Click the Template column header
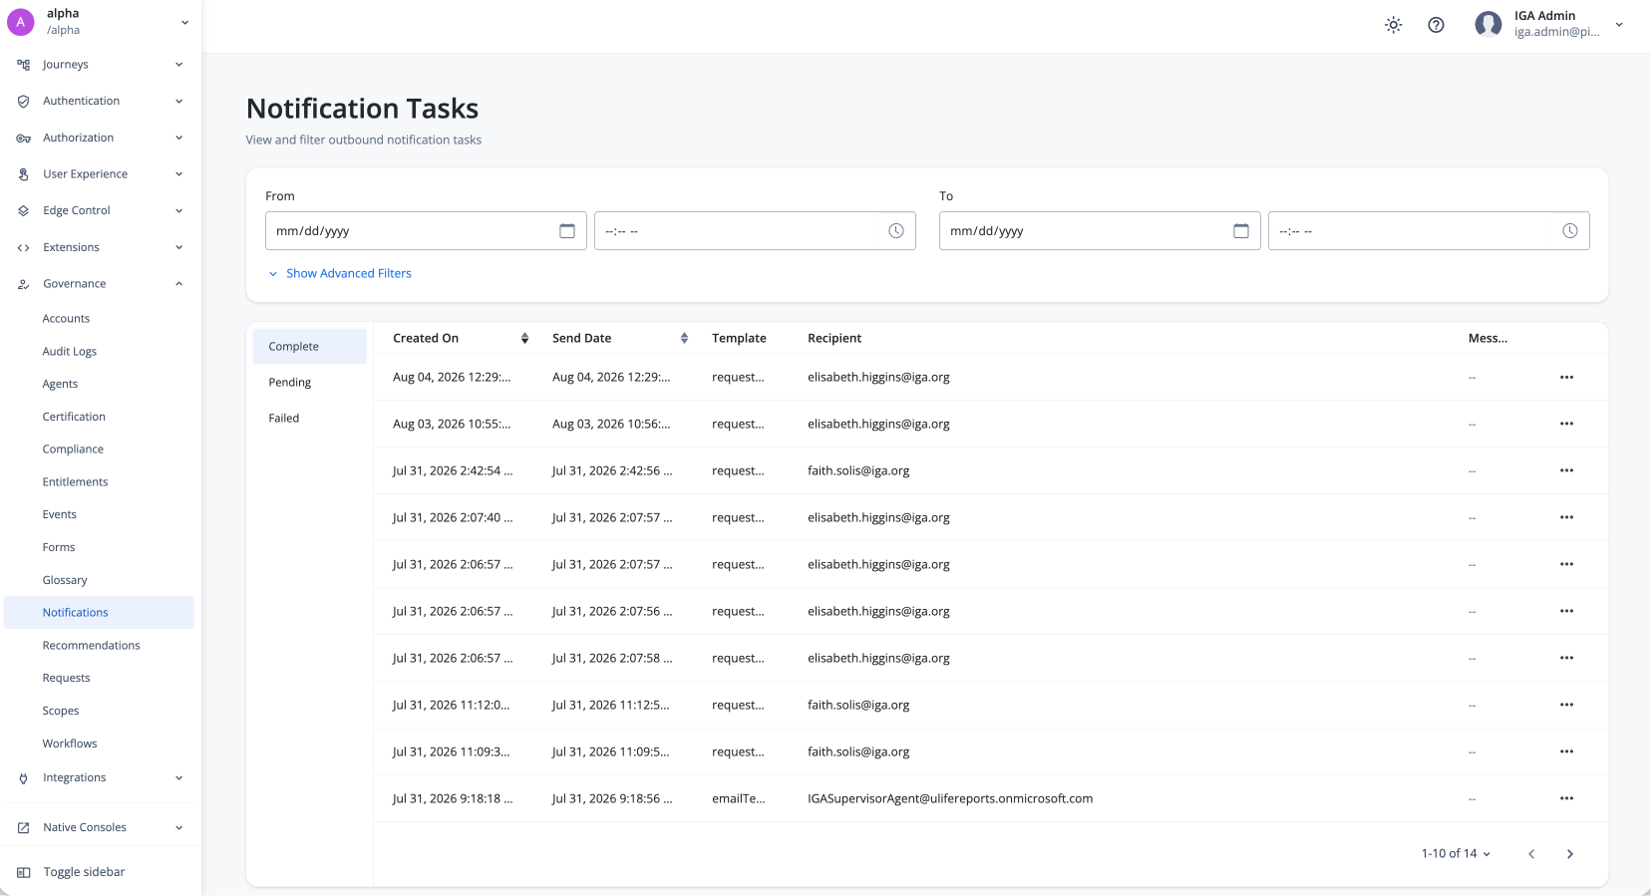The width and height of the screenshot is (1651, 896). point(739,339)
